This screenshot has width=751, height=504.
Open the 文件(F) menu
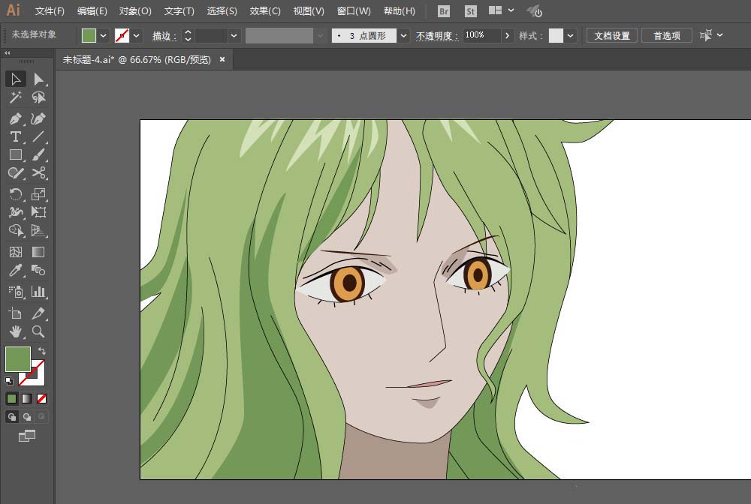click(x=50, y=11)
